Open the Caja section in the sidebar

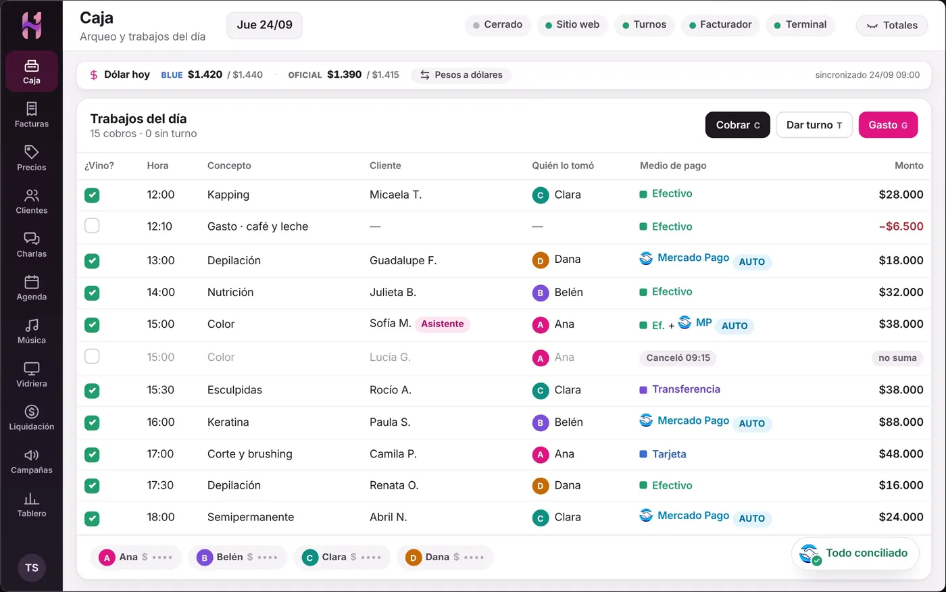(x=32, y=72)
